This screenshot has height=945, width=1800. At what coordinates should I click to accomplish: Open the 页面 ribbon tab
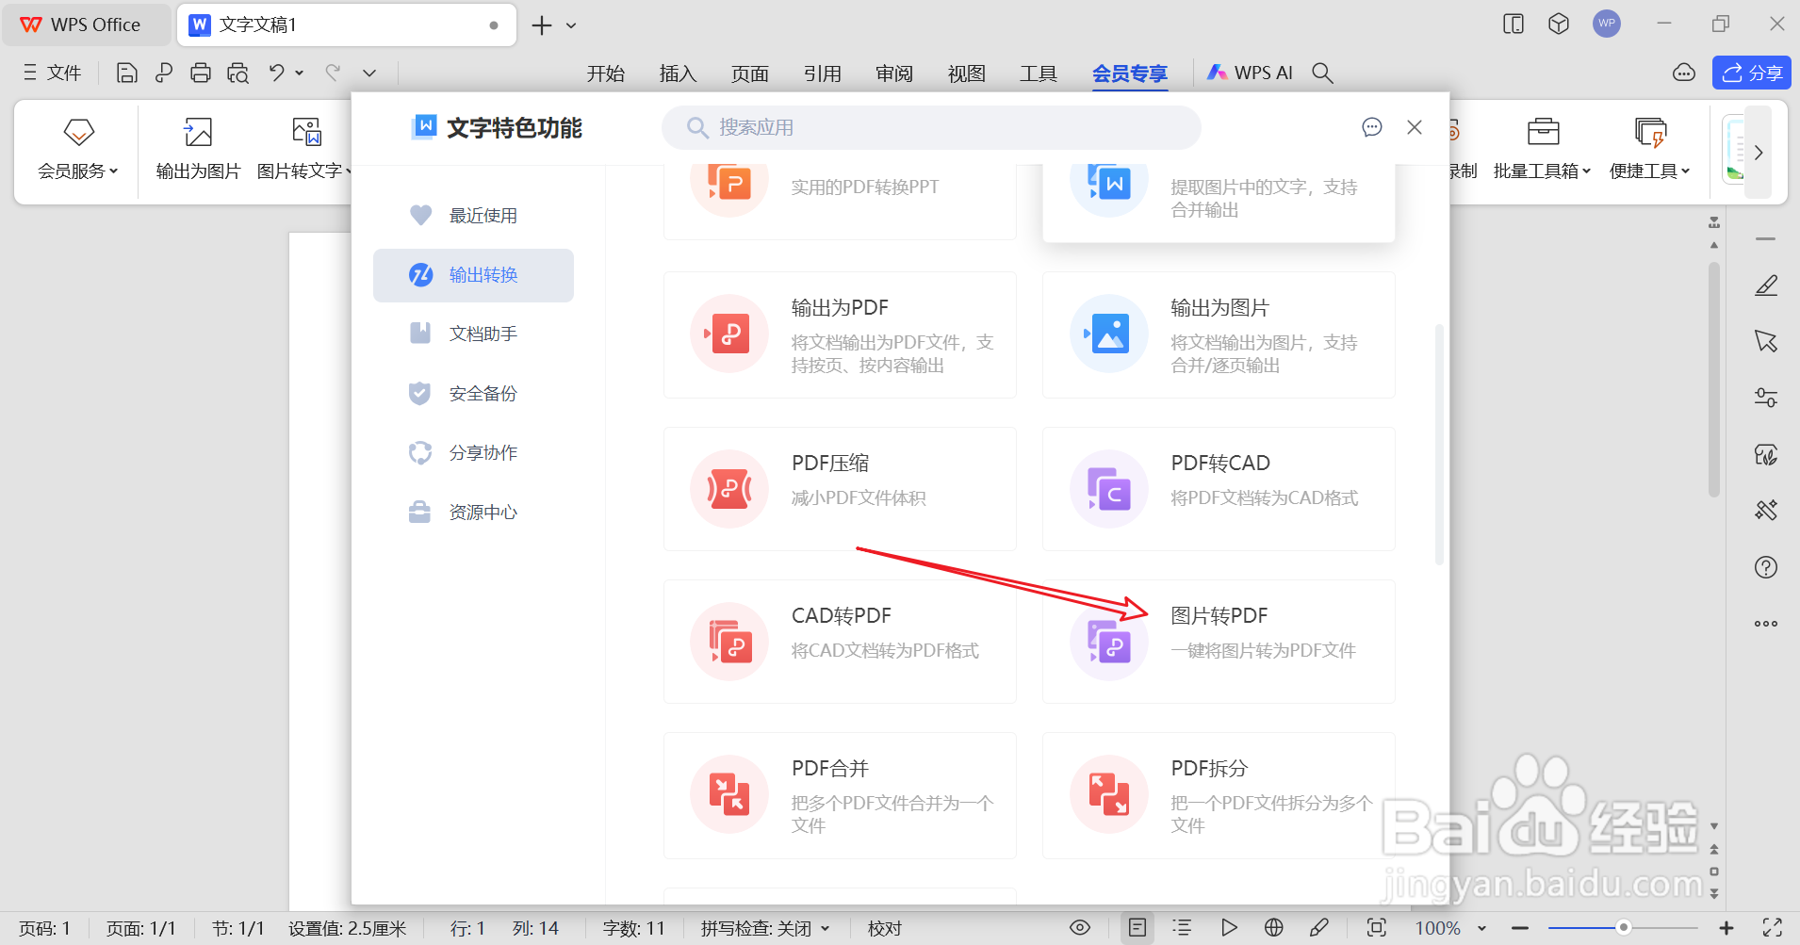pos(750,73)
